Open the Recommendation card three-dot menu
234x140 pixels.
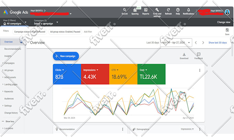[123, 129]
